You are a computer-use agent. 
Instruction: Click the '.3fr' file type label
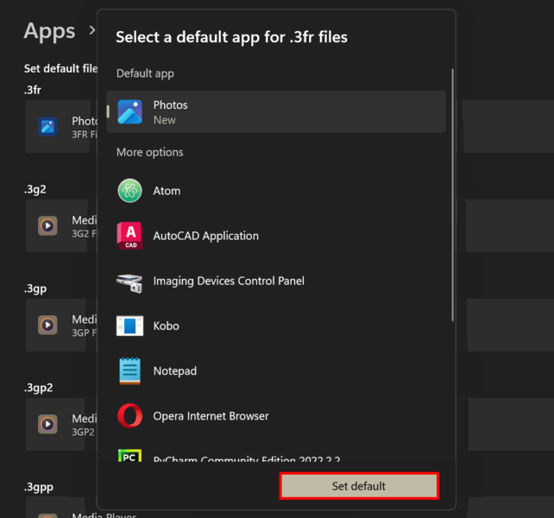pos(33,90)
